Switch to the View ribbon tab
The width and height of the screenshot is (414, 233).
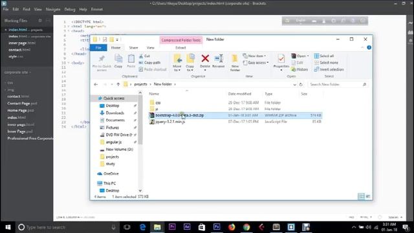coord(151,48)
